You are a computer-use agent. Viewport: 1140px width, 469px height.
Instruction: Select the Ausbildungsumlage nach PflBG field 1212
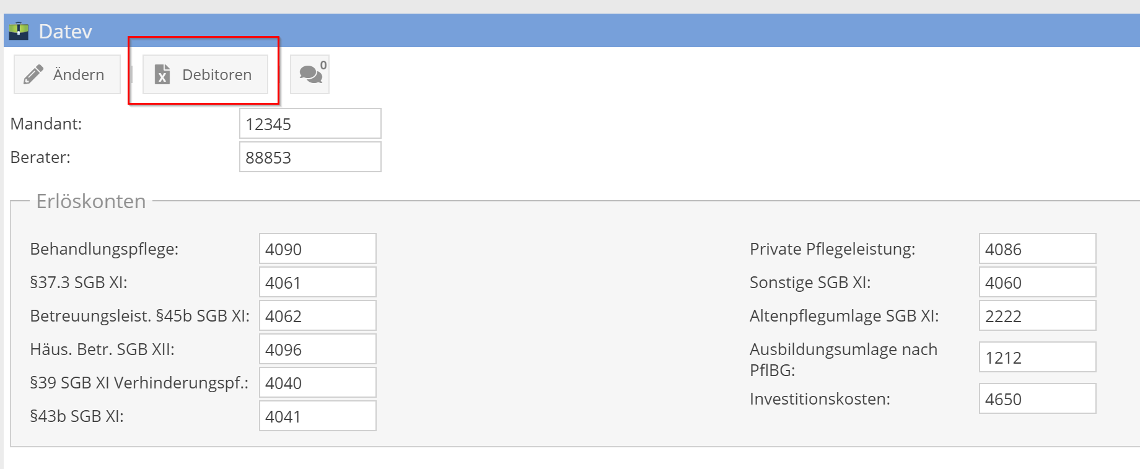1037,357
